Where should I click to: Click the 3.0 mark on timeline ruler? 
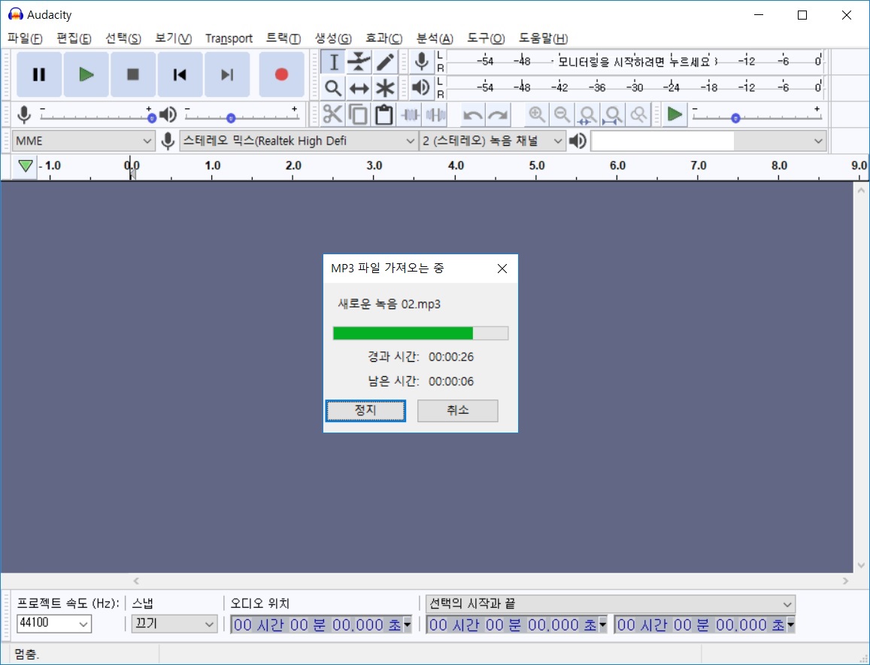(x=374, y=165)
